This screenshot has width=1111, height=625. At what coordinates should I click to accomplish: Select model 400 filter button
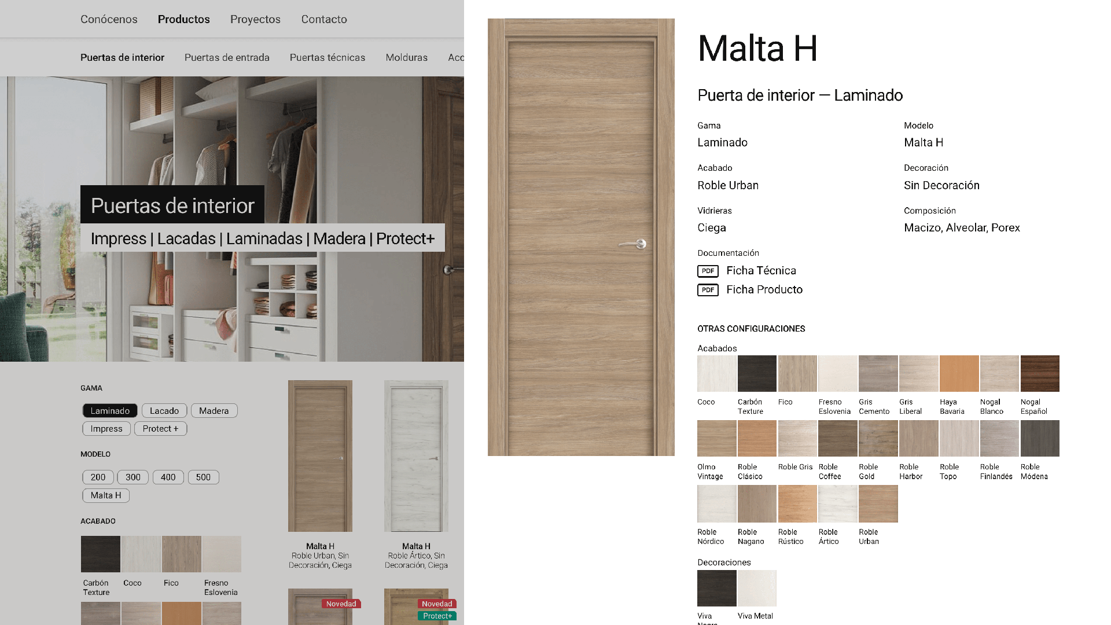point(167,477)
